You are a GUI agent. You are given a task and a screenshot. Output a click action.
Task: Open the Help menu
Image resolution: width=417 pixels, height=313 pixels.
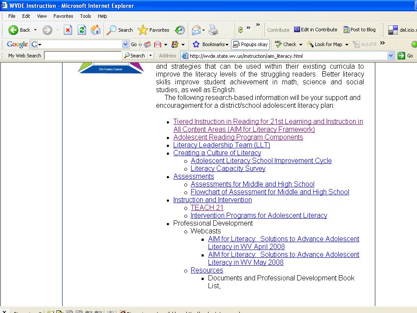[102, 16]
